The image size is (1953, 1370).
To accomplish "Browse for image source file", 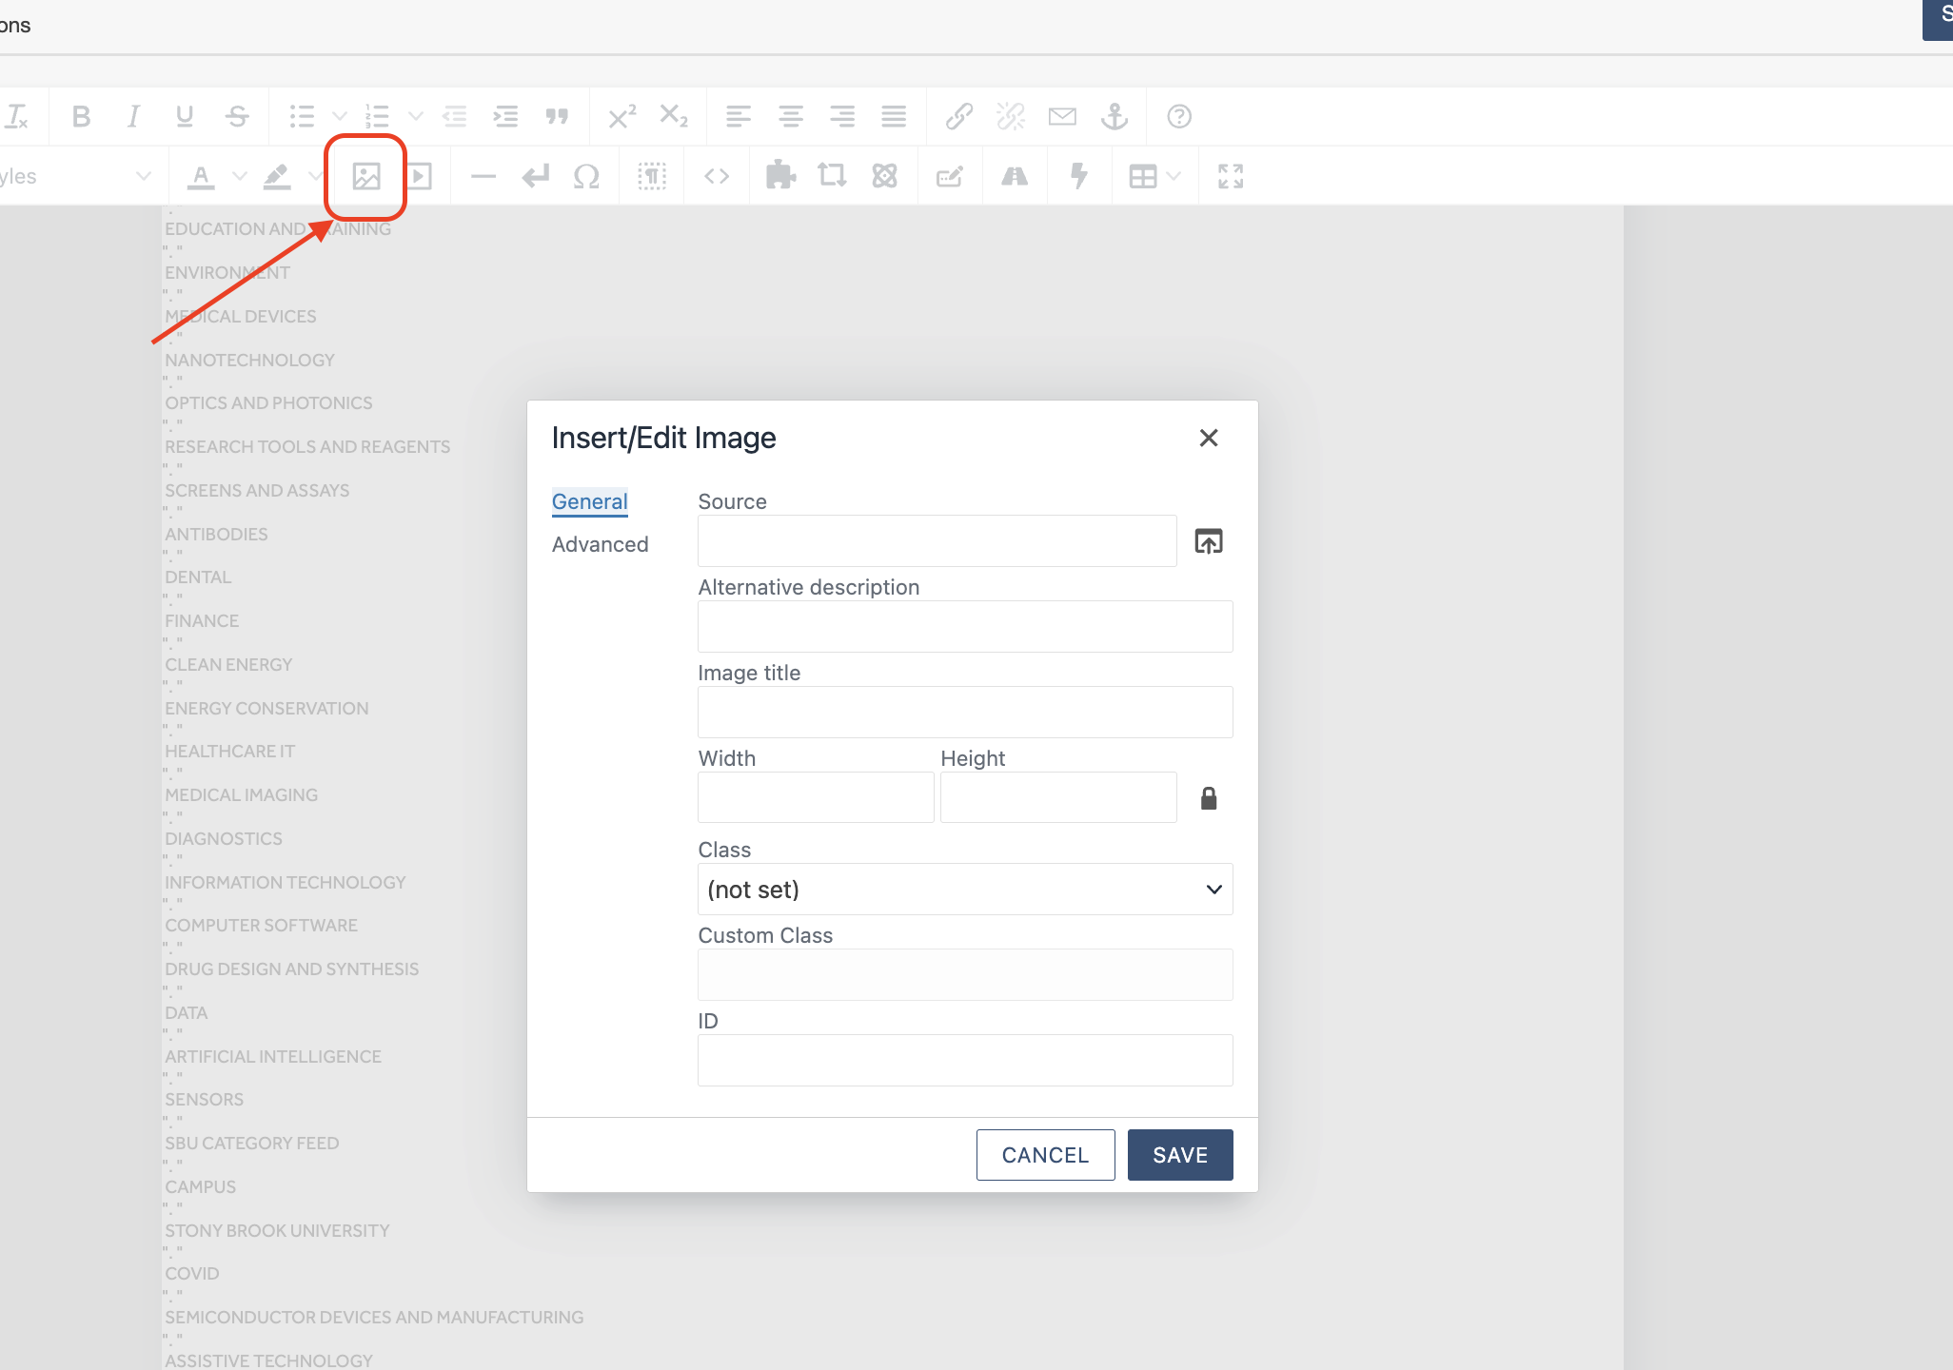I will (1209, 541).
